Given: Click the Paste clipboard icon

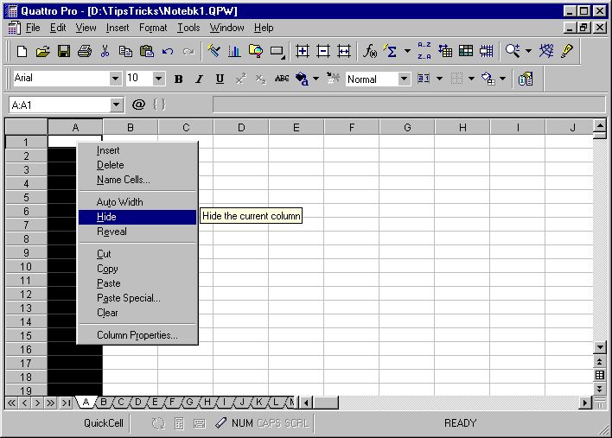Looking at the screenshot, I should [x=147, y=51].
